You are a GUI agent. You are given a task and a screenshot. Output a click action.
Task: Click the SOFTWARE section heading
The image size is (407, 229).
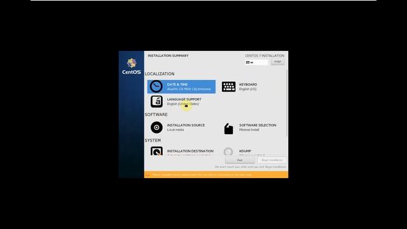coord(156,114)
